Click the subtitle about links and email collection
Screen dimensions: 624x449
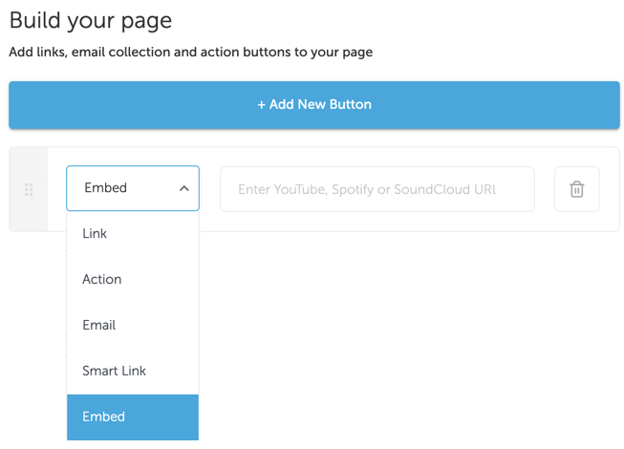[191, 53]
